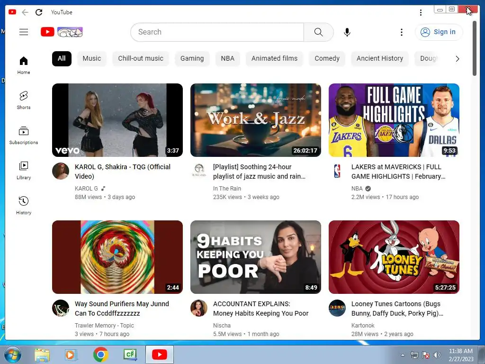
Task: Open Soothing 24-hour jazz playlist title
Action: (259, 172)
